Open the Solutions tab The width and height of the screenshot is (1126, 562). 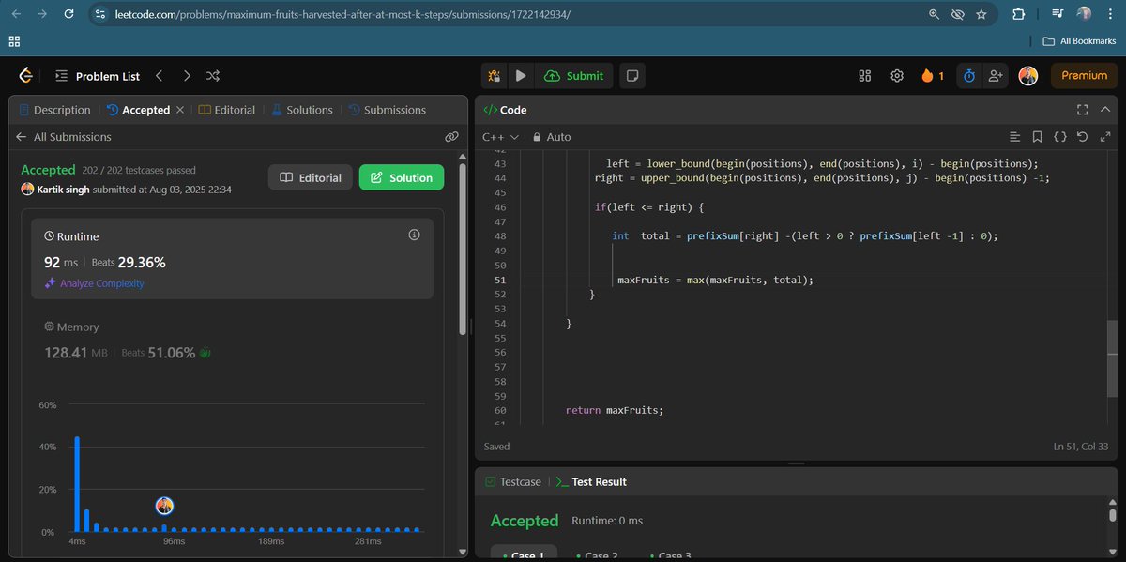point(301,110)
